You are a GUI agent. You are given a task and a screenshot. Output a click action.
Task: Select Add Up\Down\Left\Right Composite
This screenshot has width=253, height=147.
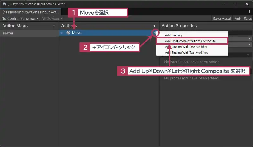[x=190, y=41]
